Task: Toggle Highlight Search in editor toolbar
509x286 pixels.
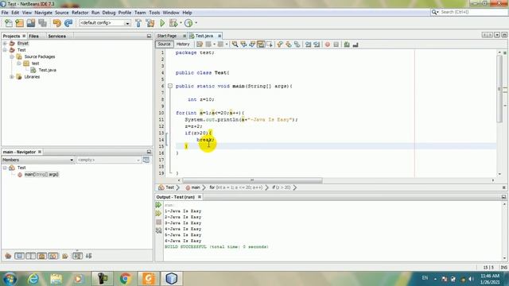Action: [x=261, y=44]
